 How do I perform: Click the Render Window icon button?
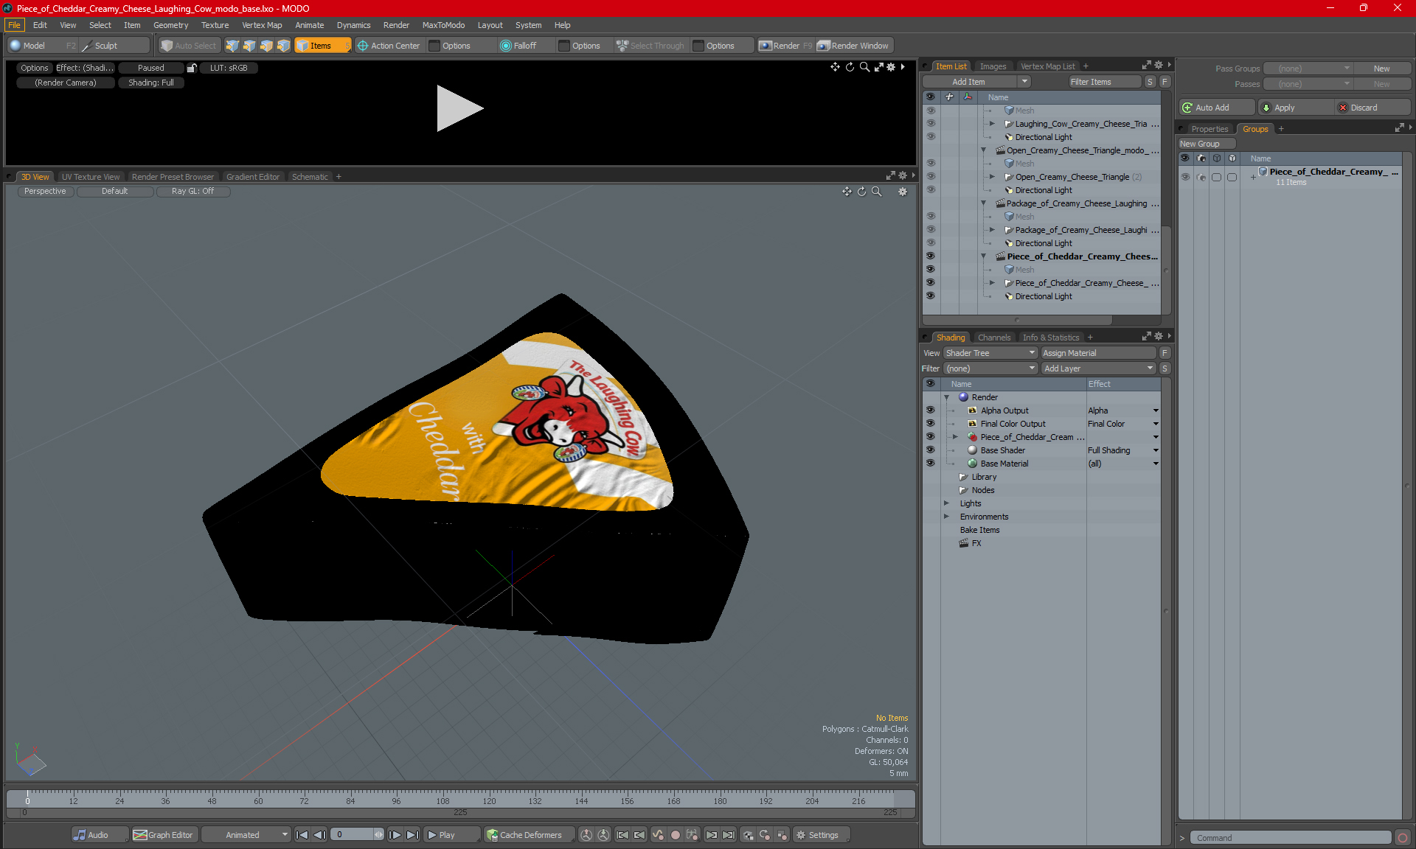tap(824, 46)
